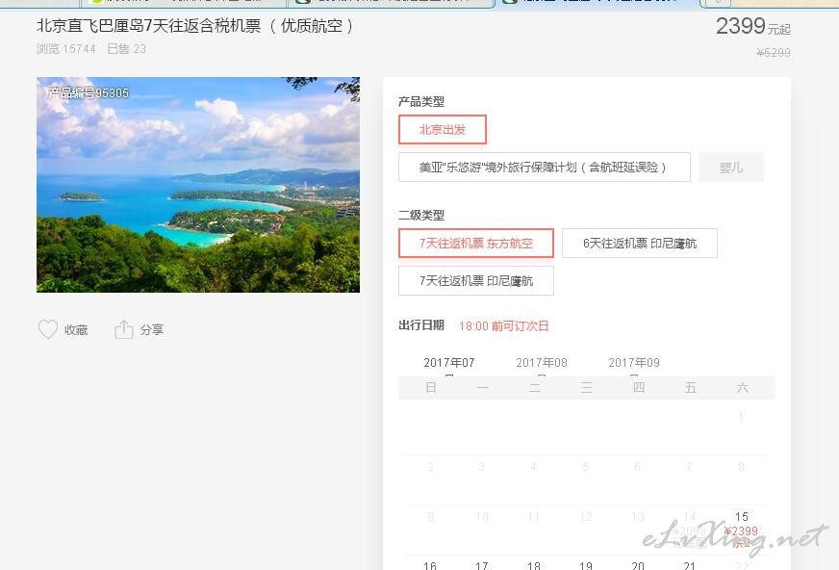Click the 二级类型 section heading

pyautogui.click(x=421, y=215)
